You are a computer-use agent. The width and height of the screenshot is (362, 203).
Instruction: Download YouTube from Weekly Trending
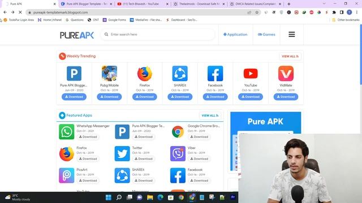tap(251, 97)
